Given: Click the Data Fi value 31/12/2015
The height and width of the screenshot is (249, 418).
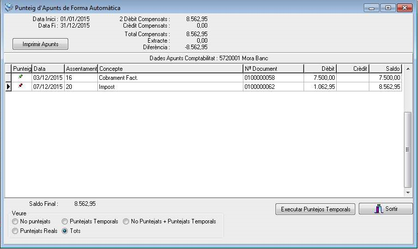Looking at the screenshot, I should pyautogui.click(x=75, y=26).
